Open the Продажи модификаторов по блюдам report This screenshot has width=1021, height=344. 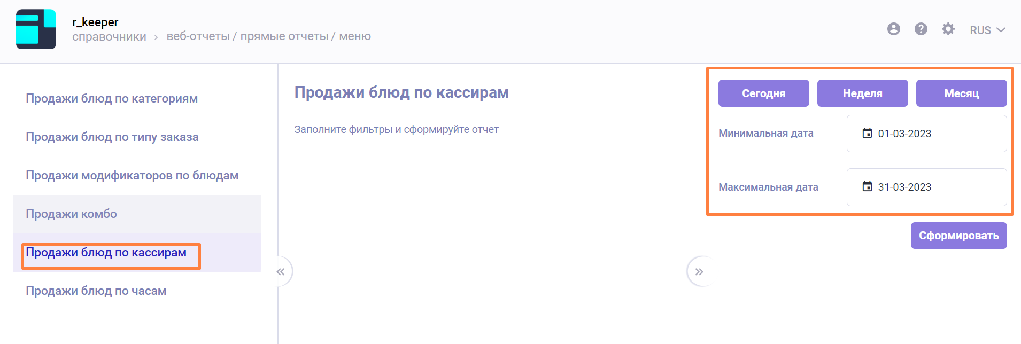tap(132, 176)
